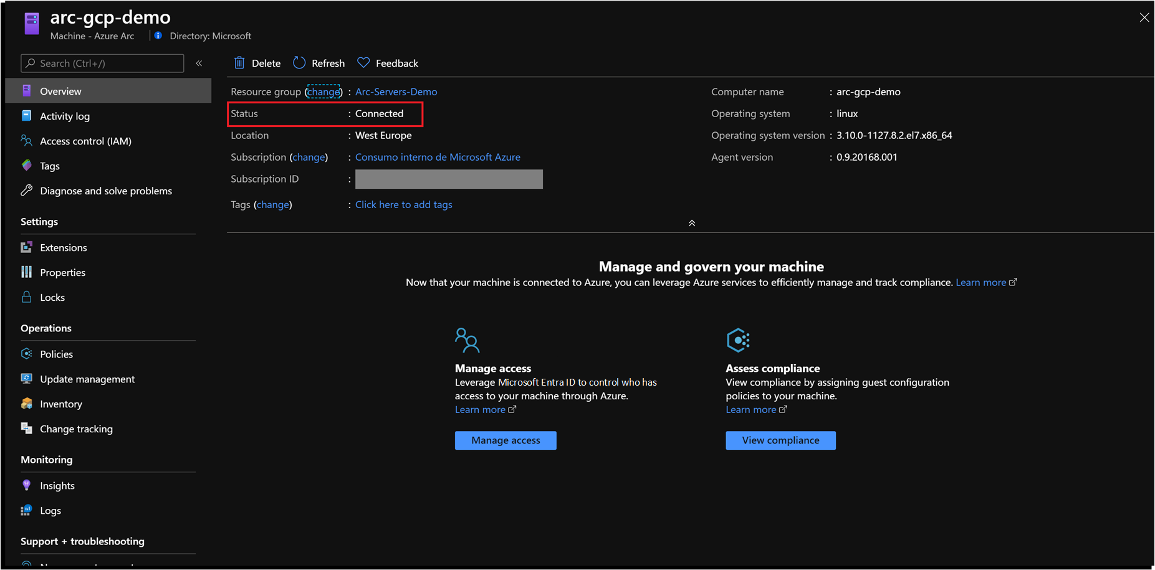Click the Policies icon

coord(27,354)
